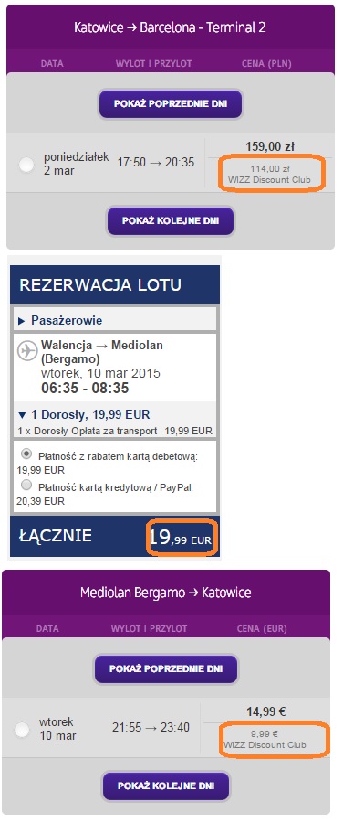Select the poniedziałek 2 mar flight radio button
The width and height of the screenshot is (343, 823).
tap(26, 166)
